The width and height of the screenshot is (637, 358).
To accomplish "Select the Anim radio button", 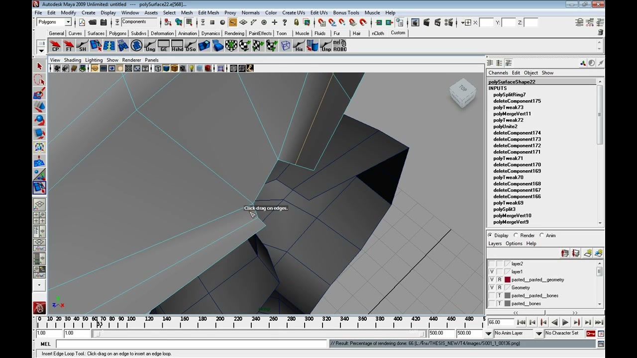I will point(542,235).
